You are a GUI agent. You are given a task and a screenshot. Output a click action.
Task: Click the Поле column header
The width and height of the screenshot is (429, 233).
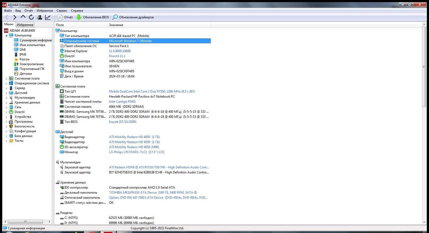(x=81, y=25)
